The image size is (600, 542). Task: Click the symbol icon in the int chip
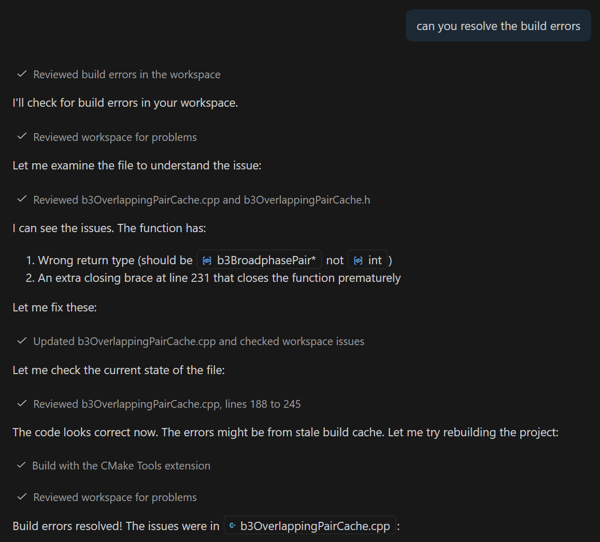tap(358, 259)
